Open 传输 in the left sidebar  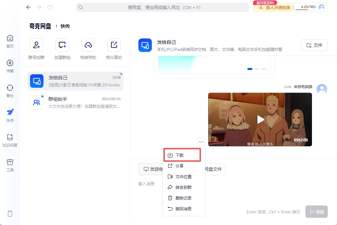[x=10, y=66]
